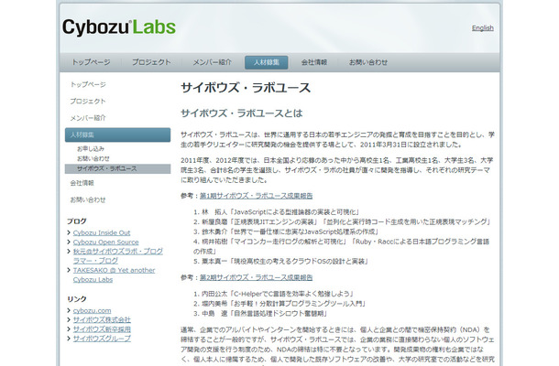559x366 pixels.
Task: Click the arrow bullet beside Cybozu Inside Out
Action: 69,232
